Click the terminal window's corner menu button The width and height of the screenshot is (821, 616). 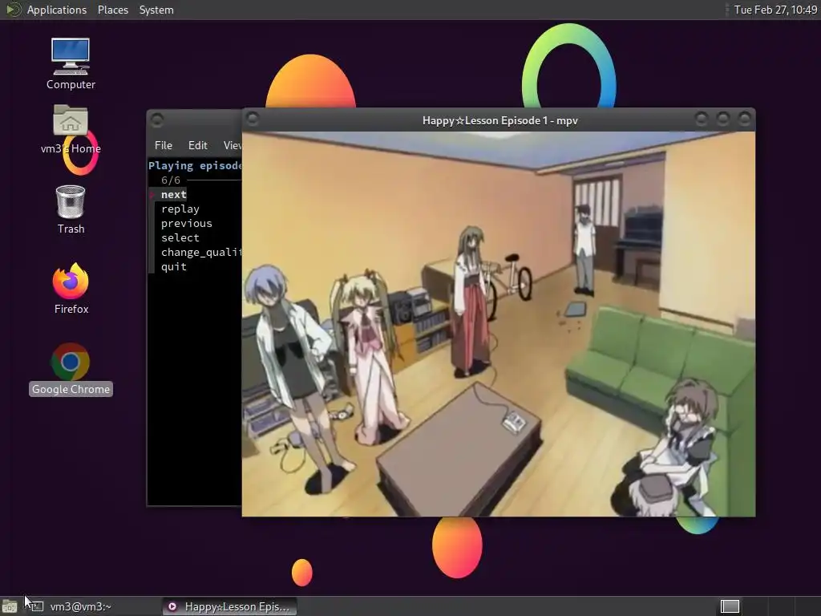click(157, 120)
